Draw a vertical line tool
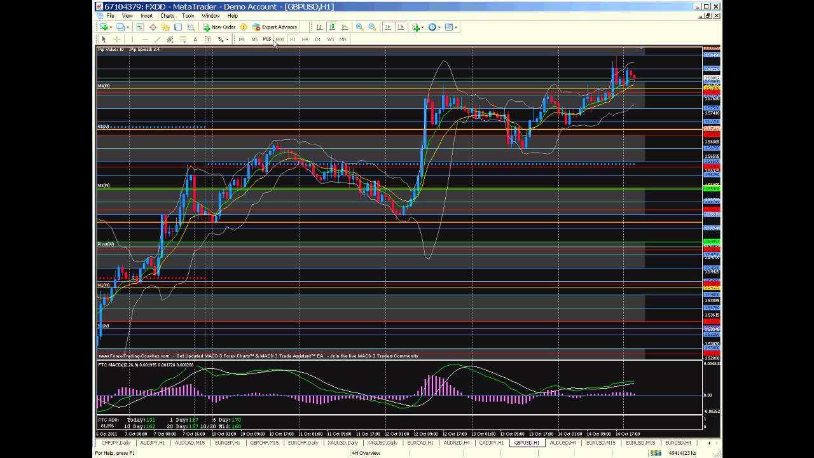Image resolution: width=814 pixels, height=458 pixels. point(132,39)
